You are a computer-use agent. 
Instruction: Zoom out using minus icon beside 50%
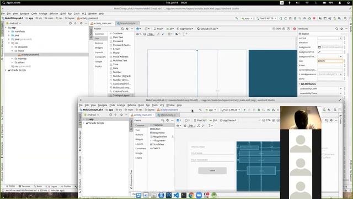tap(274, 29)
